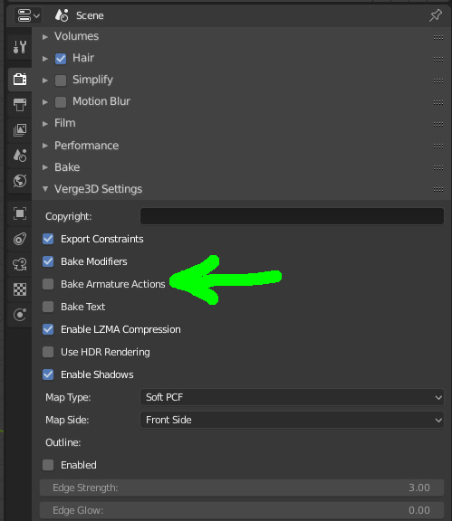Click the pin icon next to Scene
Image resolution: width=452 pixels, height=521 pixels.
436,15
